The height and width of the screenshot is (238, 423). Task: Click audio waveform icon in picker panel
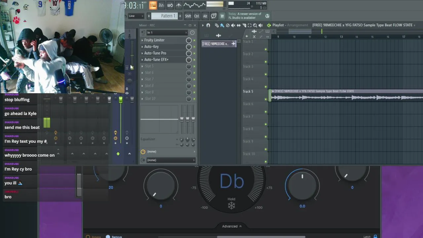pyautogui.click(x=218, y=35)
